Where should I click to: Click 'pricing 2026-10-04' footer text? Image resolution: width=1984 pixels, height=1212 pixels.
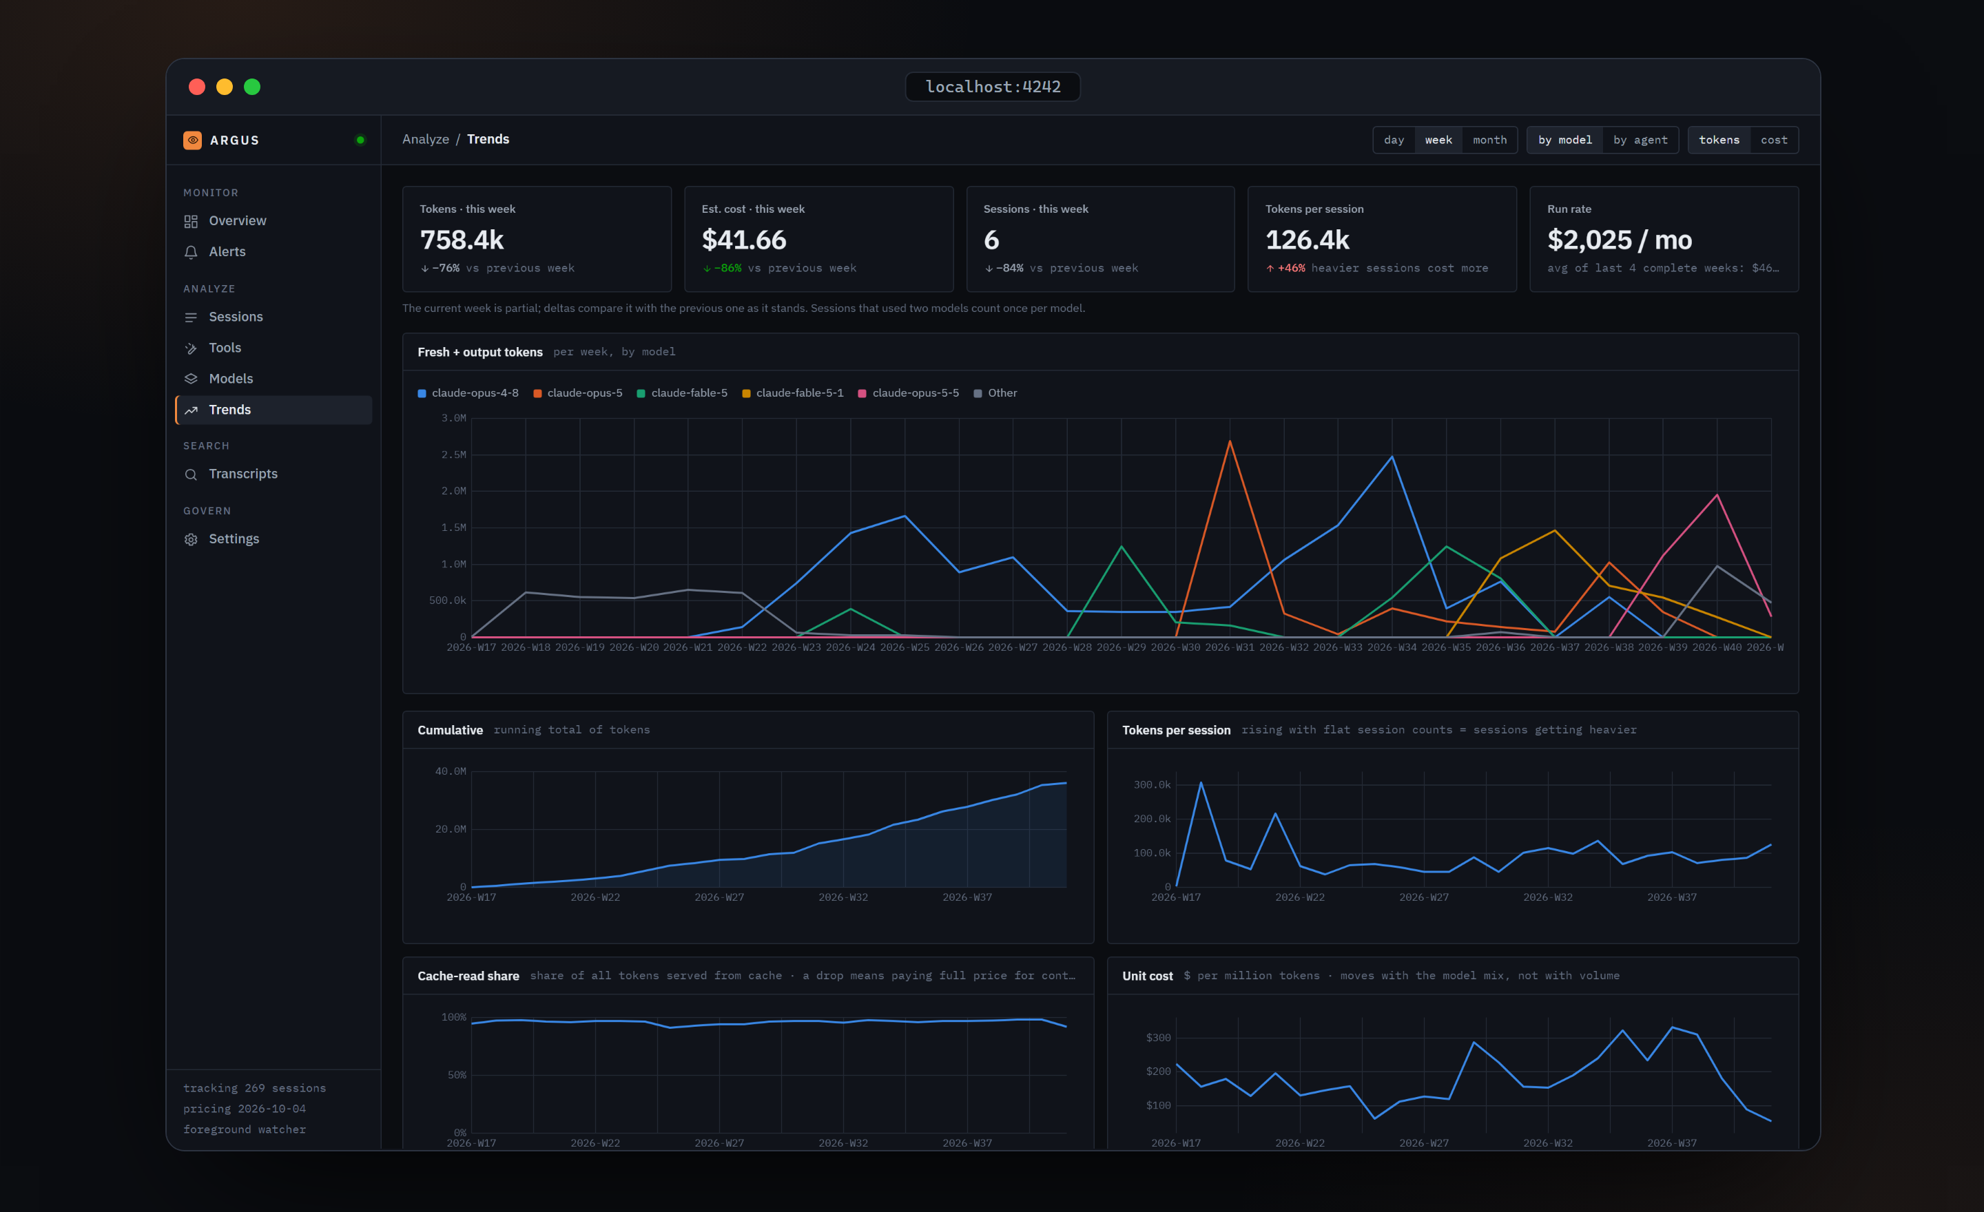245,1109
